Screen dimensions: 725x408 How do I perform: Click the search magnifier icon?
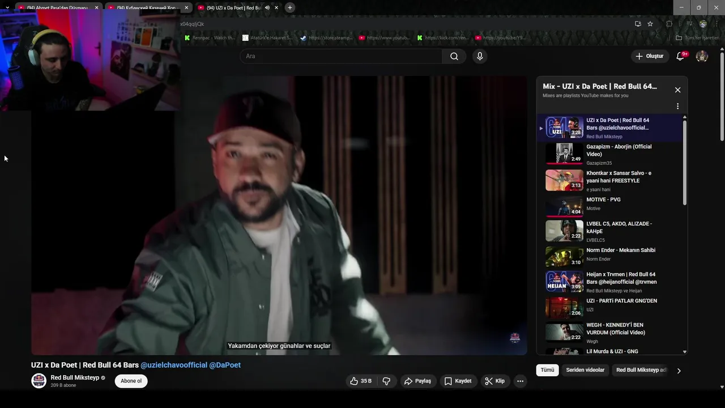[x=454, y=56]
